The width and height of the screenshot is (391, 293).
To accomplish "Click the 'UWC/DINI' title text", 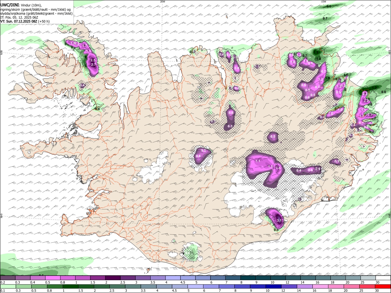I will pyautogui.click(x=9, y=5).
